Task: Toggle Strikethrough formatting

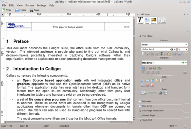Action: [157, 53]
